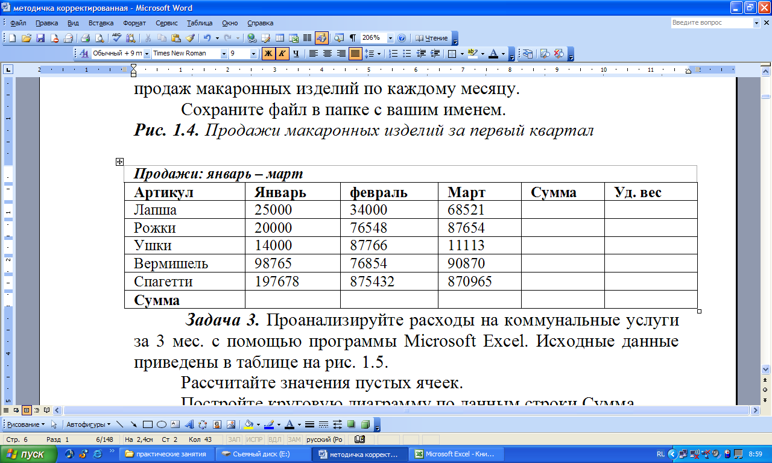The width and height of the screenshot is (772, 463).
Task: Click the numbered list icon
Action: coord(393,53)
